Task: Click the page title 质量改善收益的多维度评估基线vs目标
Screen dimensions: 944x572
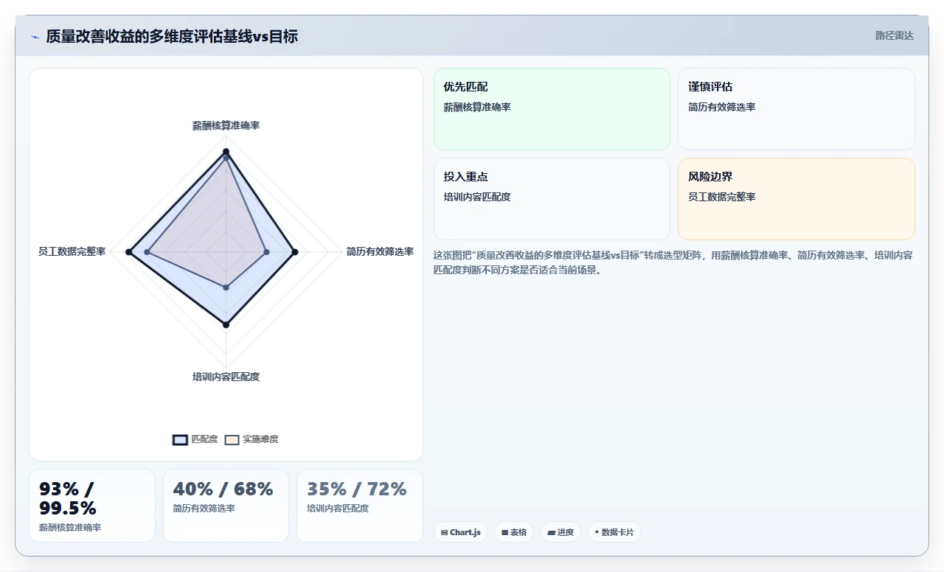Action: click(x=172, y=36)
